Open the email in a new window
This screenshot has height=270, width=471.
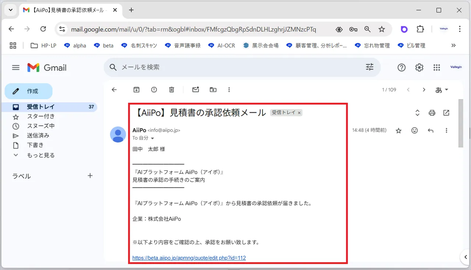click(x=446, y=113)
